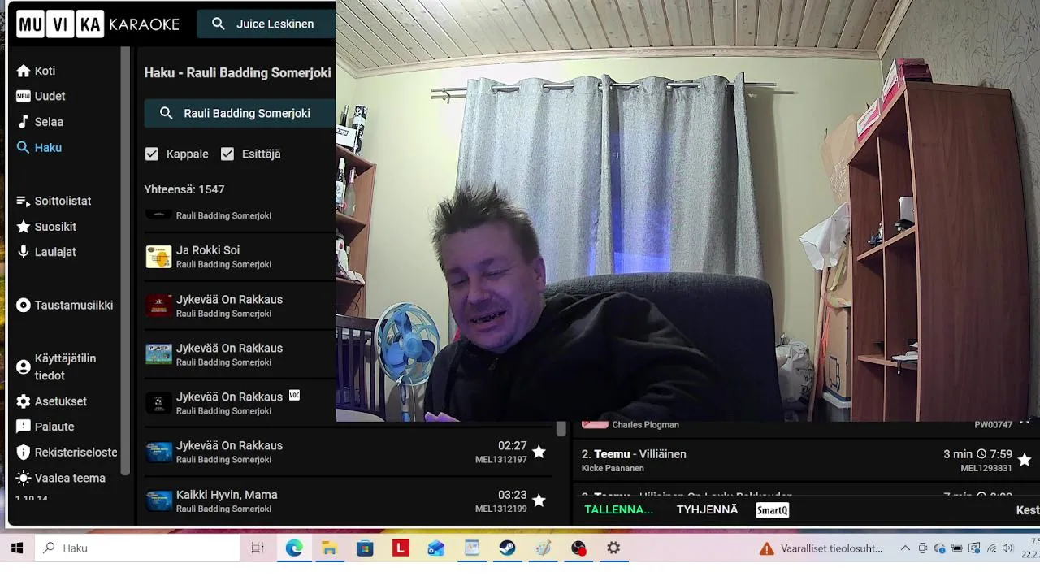Click the Taustamusiikki disc icon
The image size is (1040, 585).
click(x=24, y=305)
